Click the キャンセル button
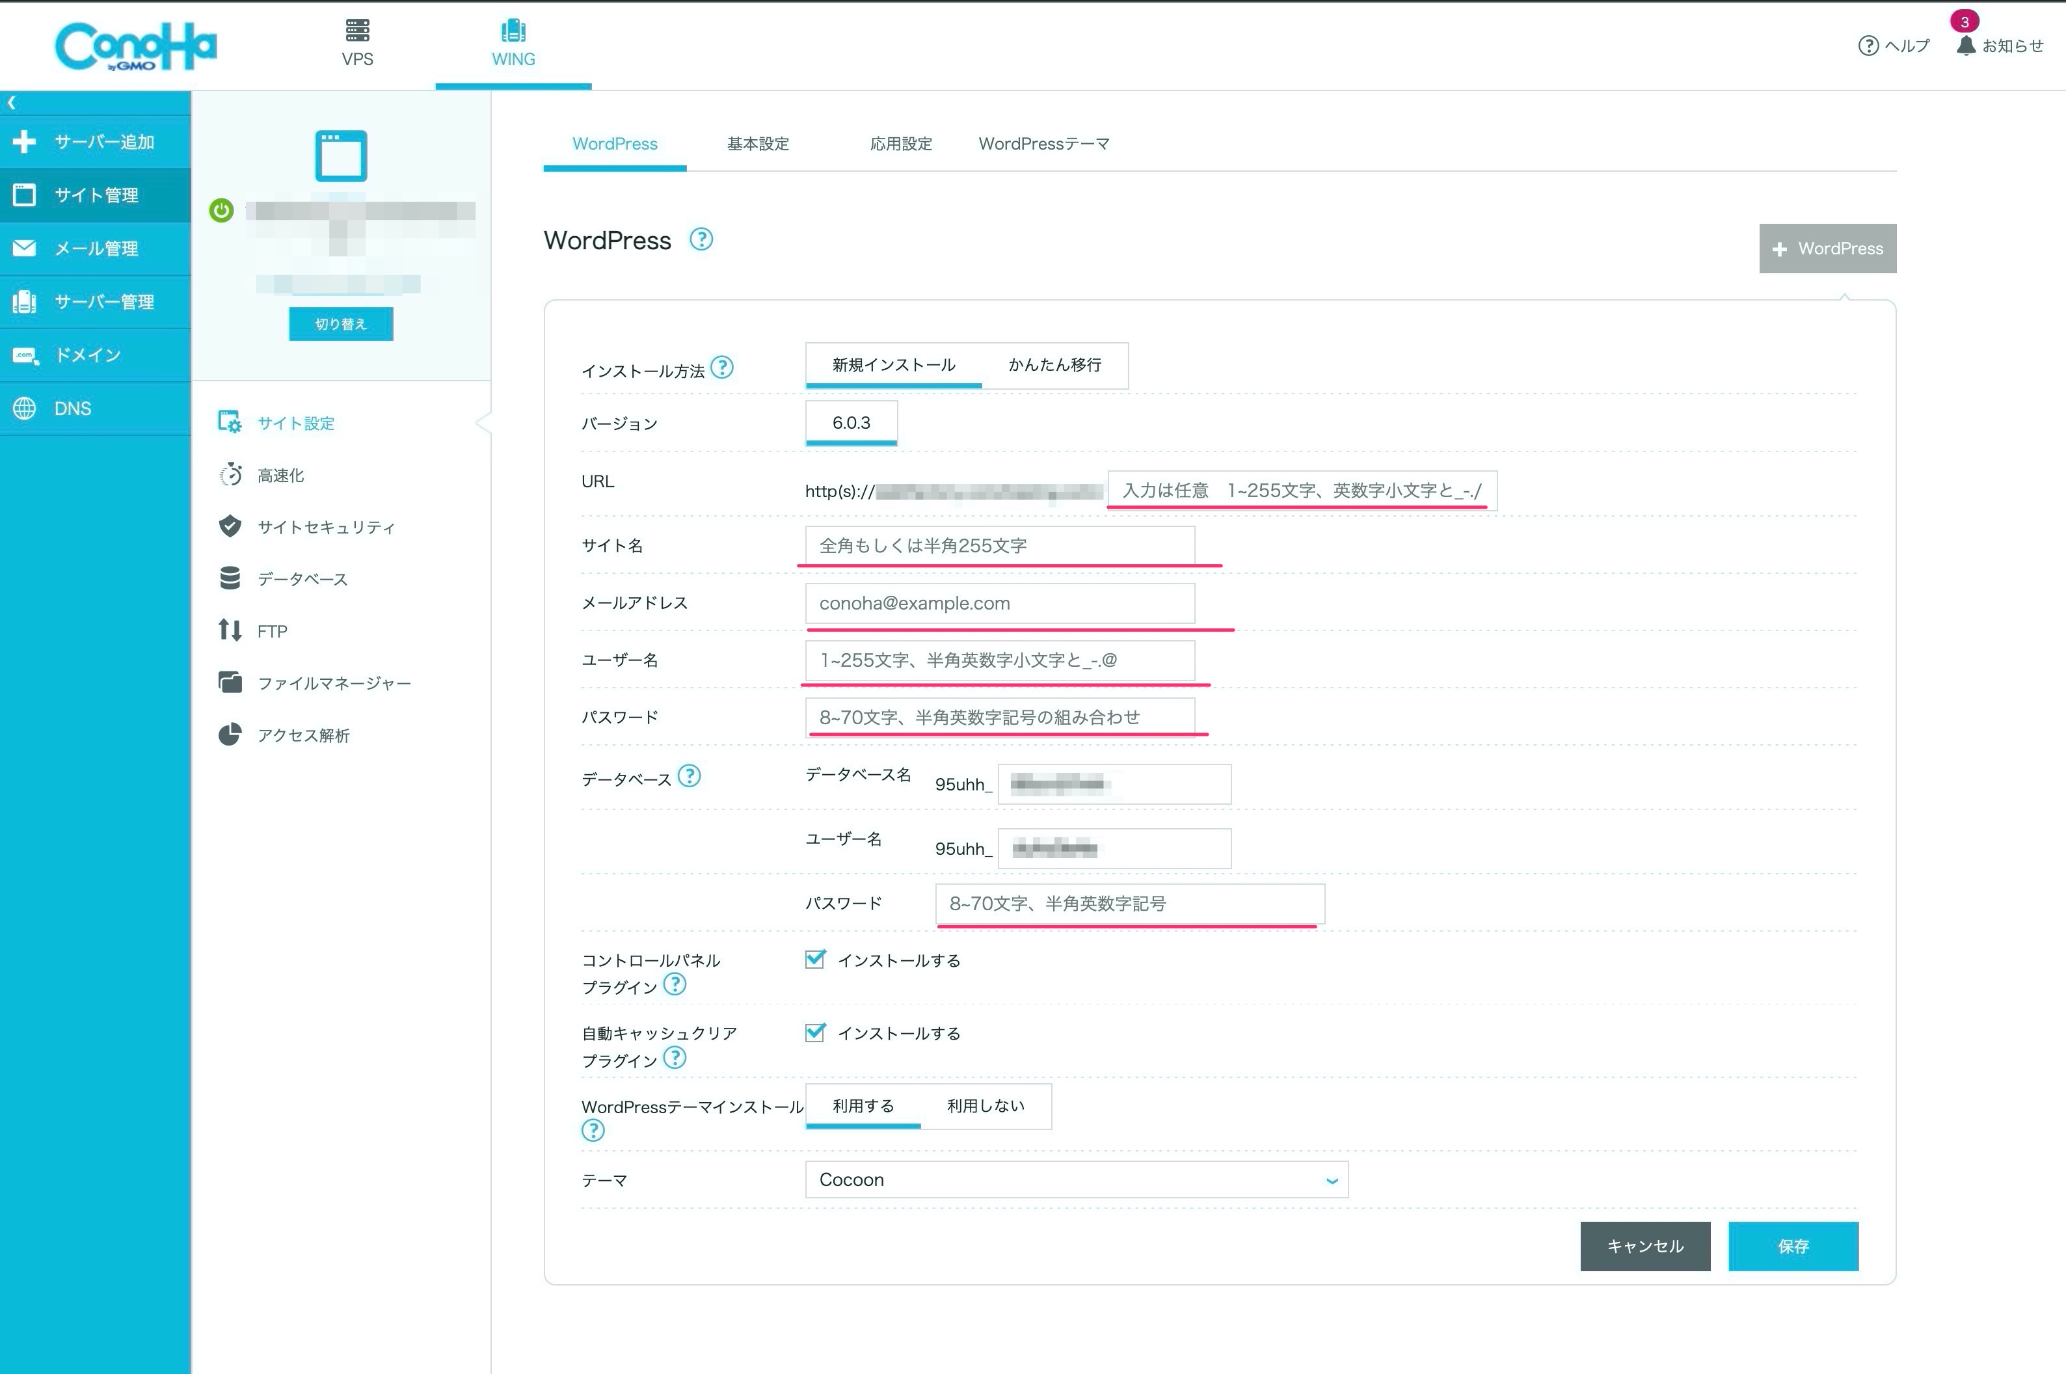The height and width of the screenshot is (1374, 2066). [1645, 1246]
